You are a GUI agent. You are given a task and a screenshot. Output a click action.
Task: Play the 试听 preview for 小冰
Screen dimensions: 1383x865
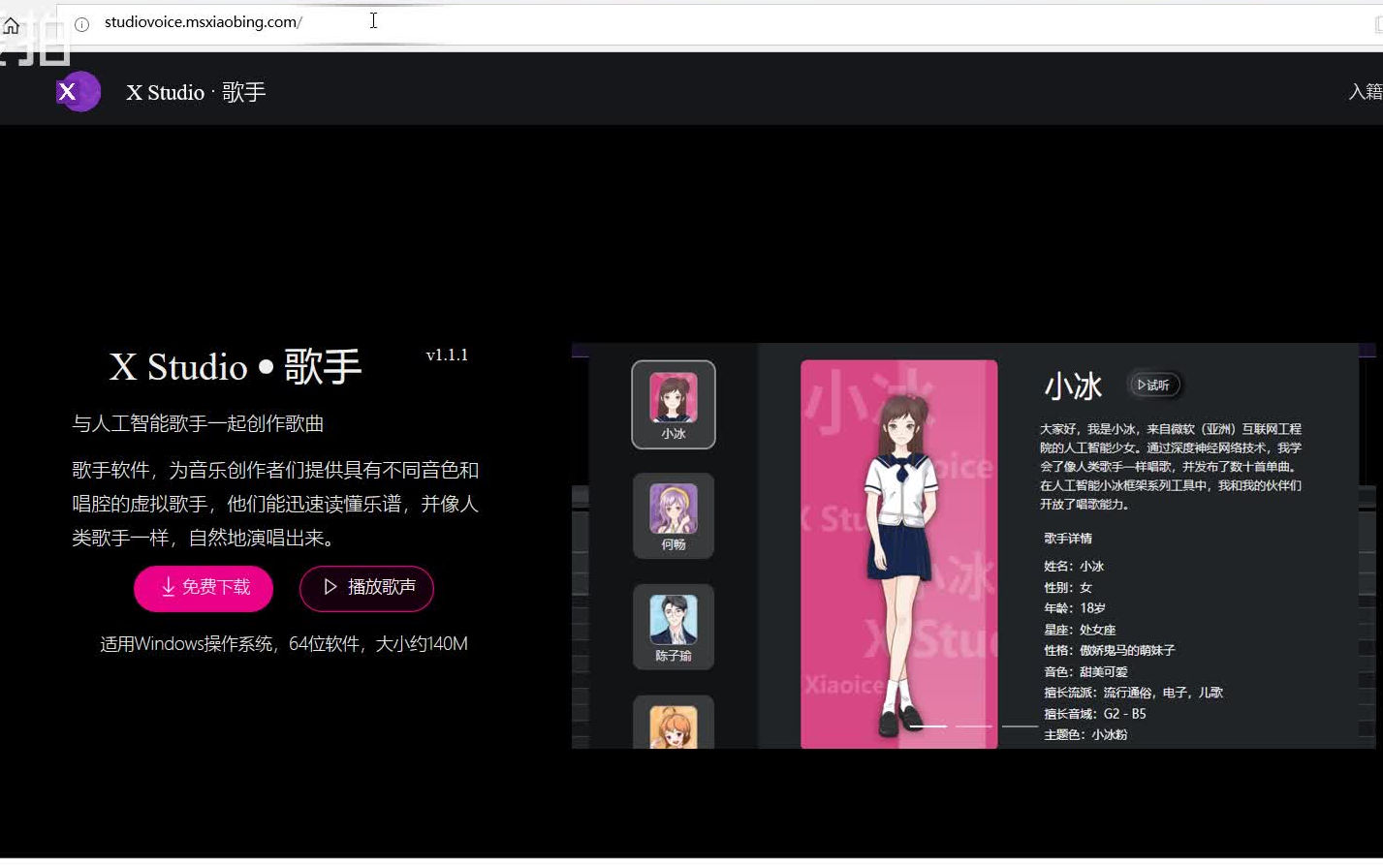[1153, 385]
